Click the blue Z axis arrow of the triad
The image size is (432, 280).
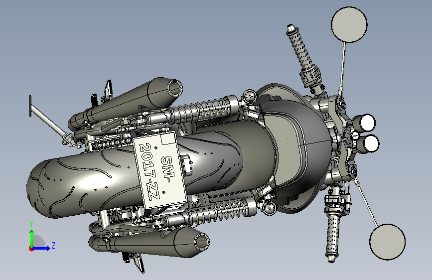point(42,248)
